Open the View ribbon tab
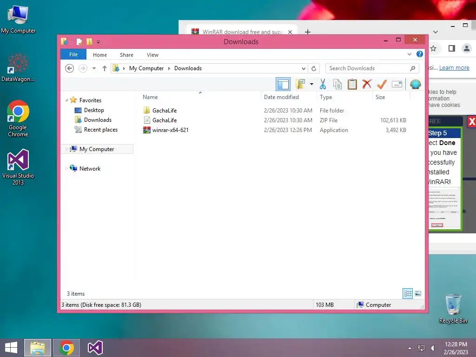This screenshot has width=476, height=357. pos(152,55)
